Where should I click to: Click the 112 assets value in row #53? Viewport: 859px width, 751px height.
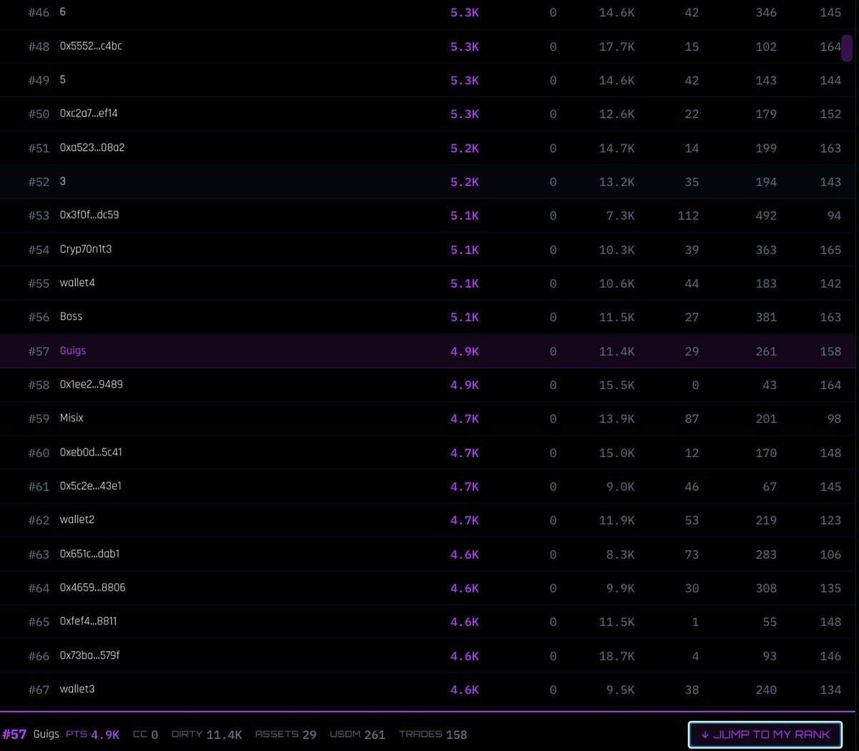pos(688,215)
